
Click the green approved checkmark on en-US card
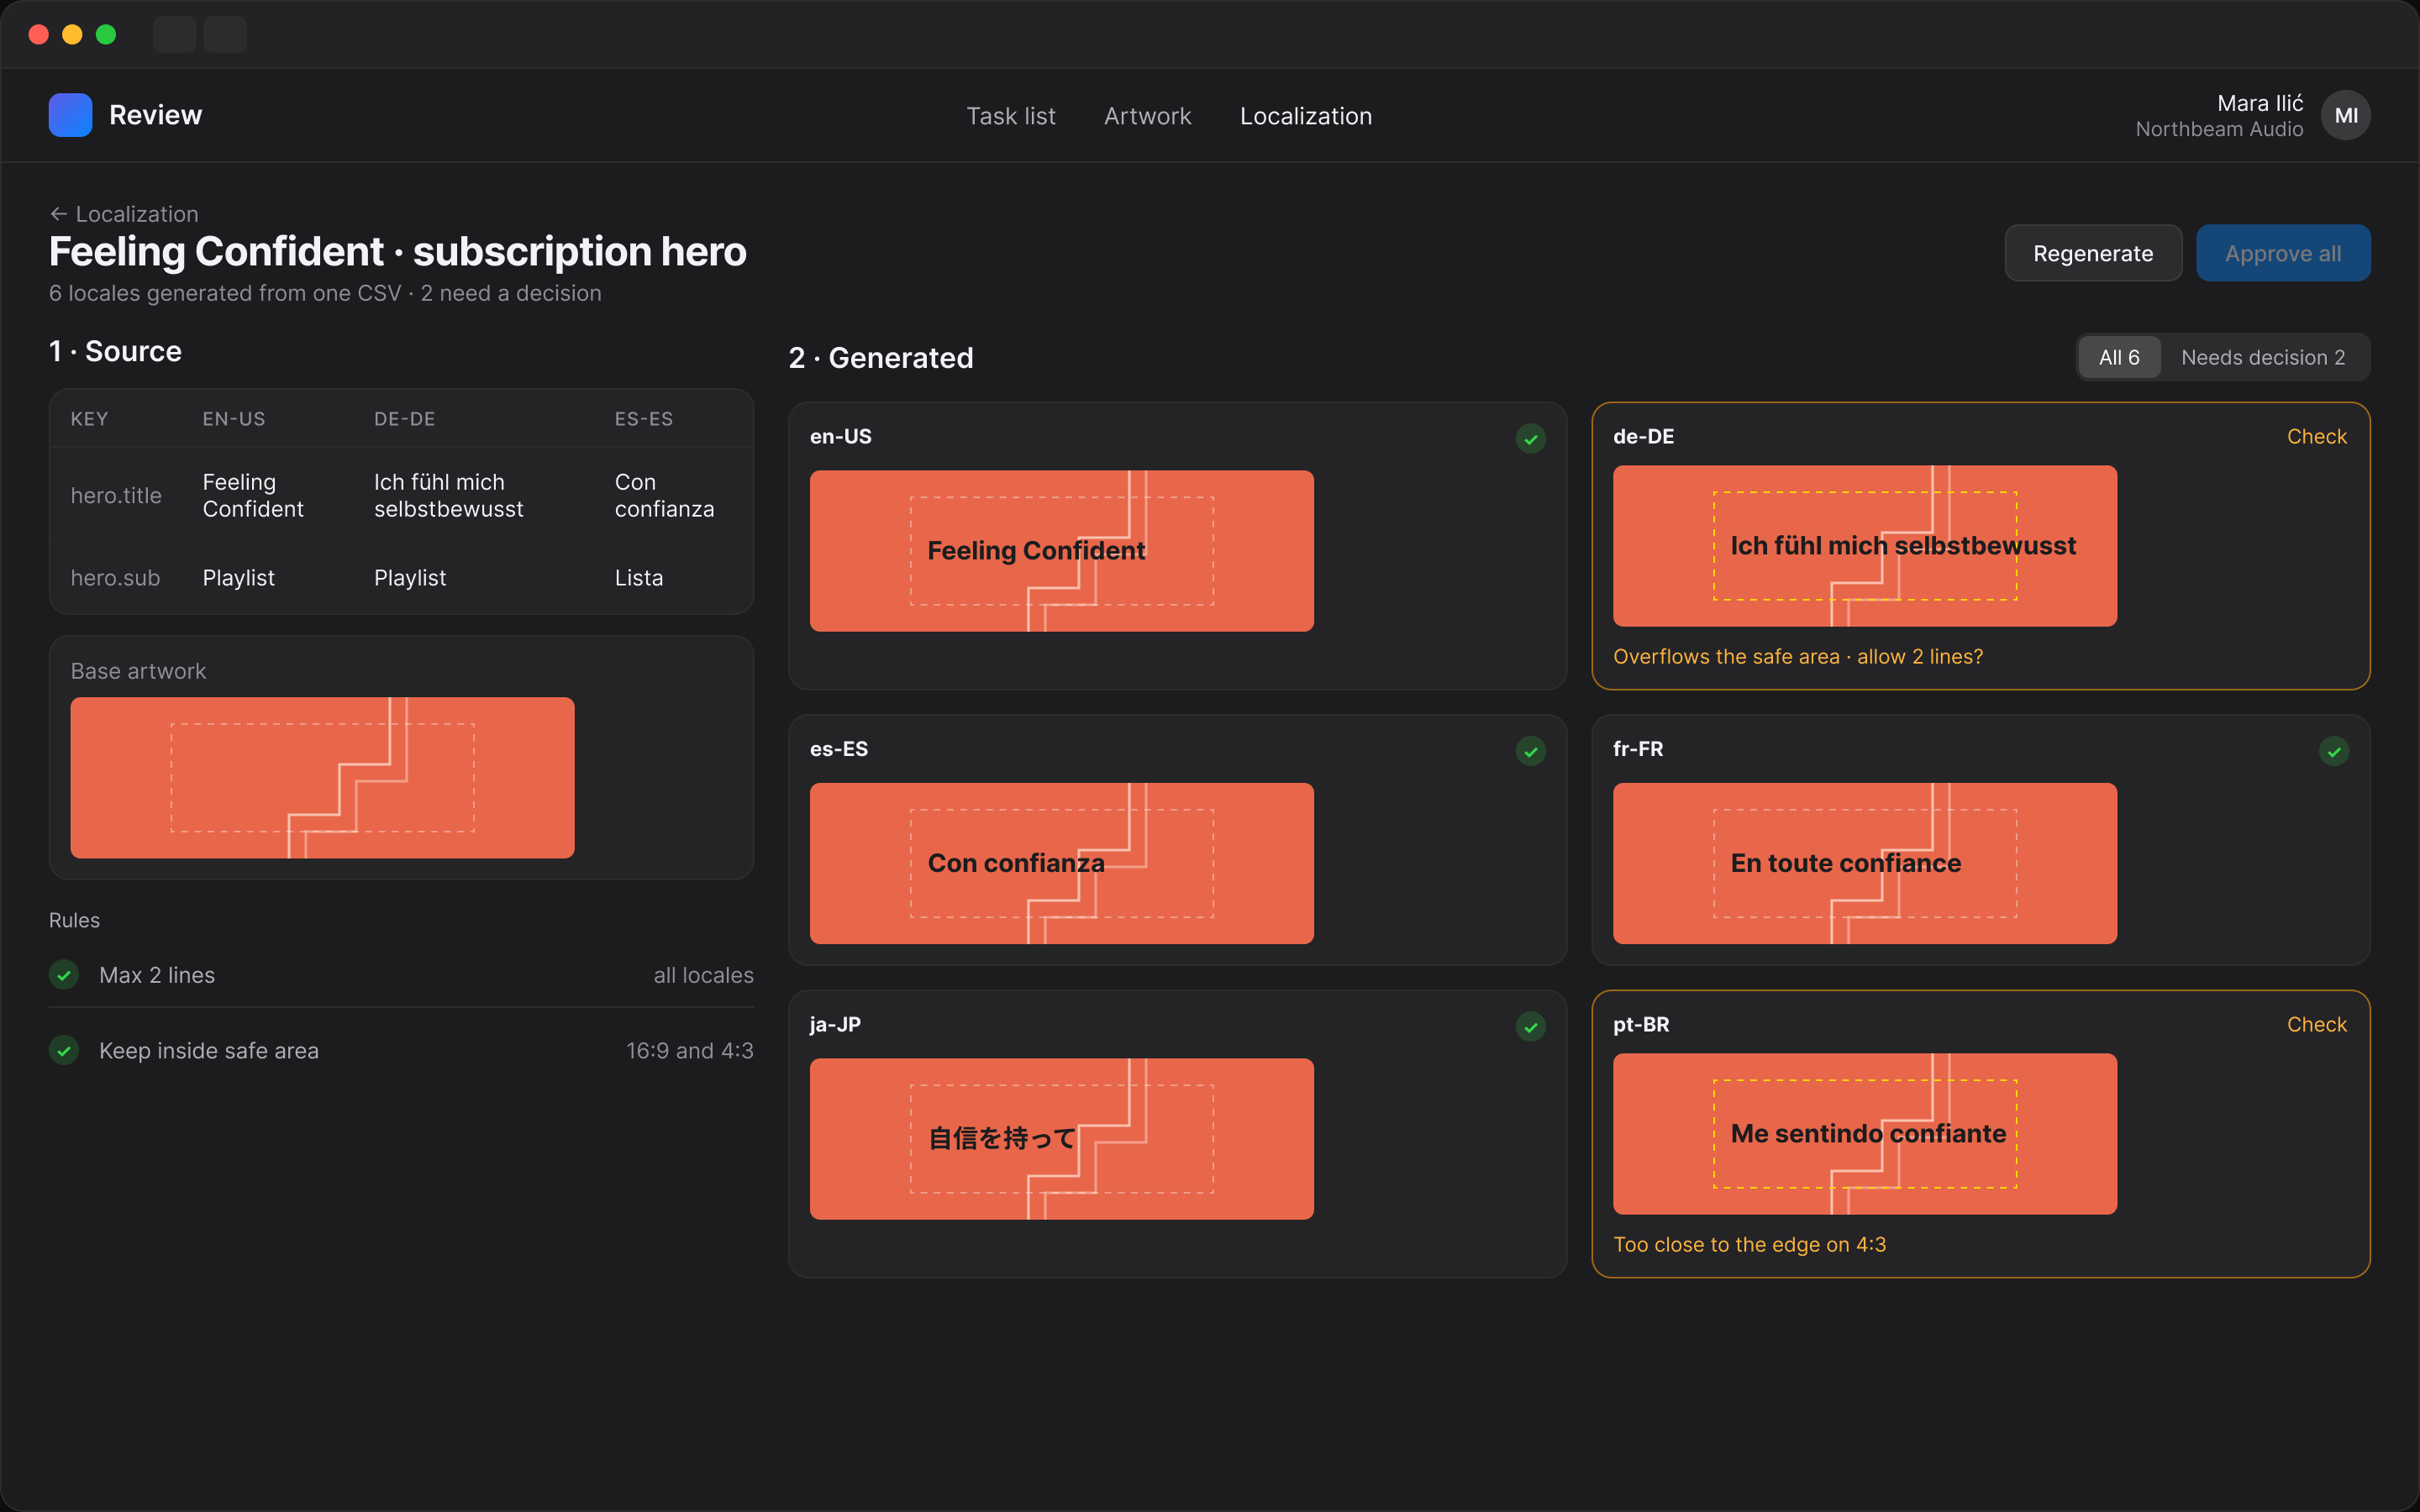pos(1530,438)
